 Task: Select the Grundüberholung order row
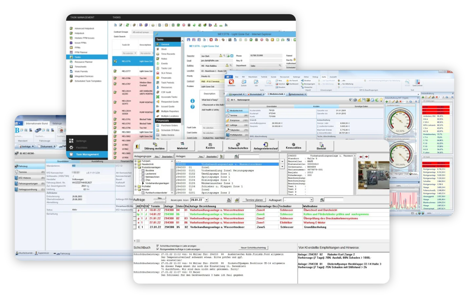[262, 227]
